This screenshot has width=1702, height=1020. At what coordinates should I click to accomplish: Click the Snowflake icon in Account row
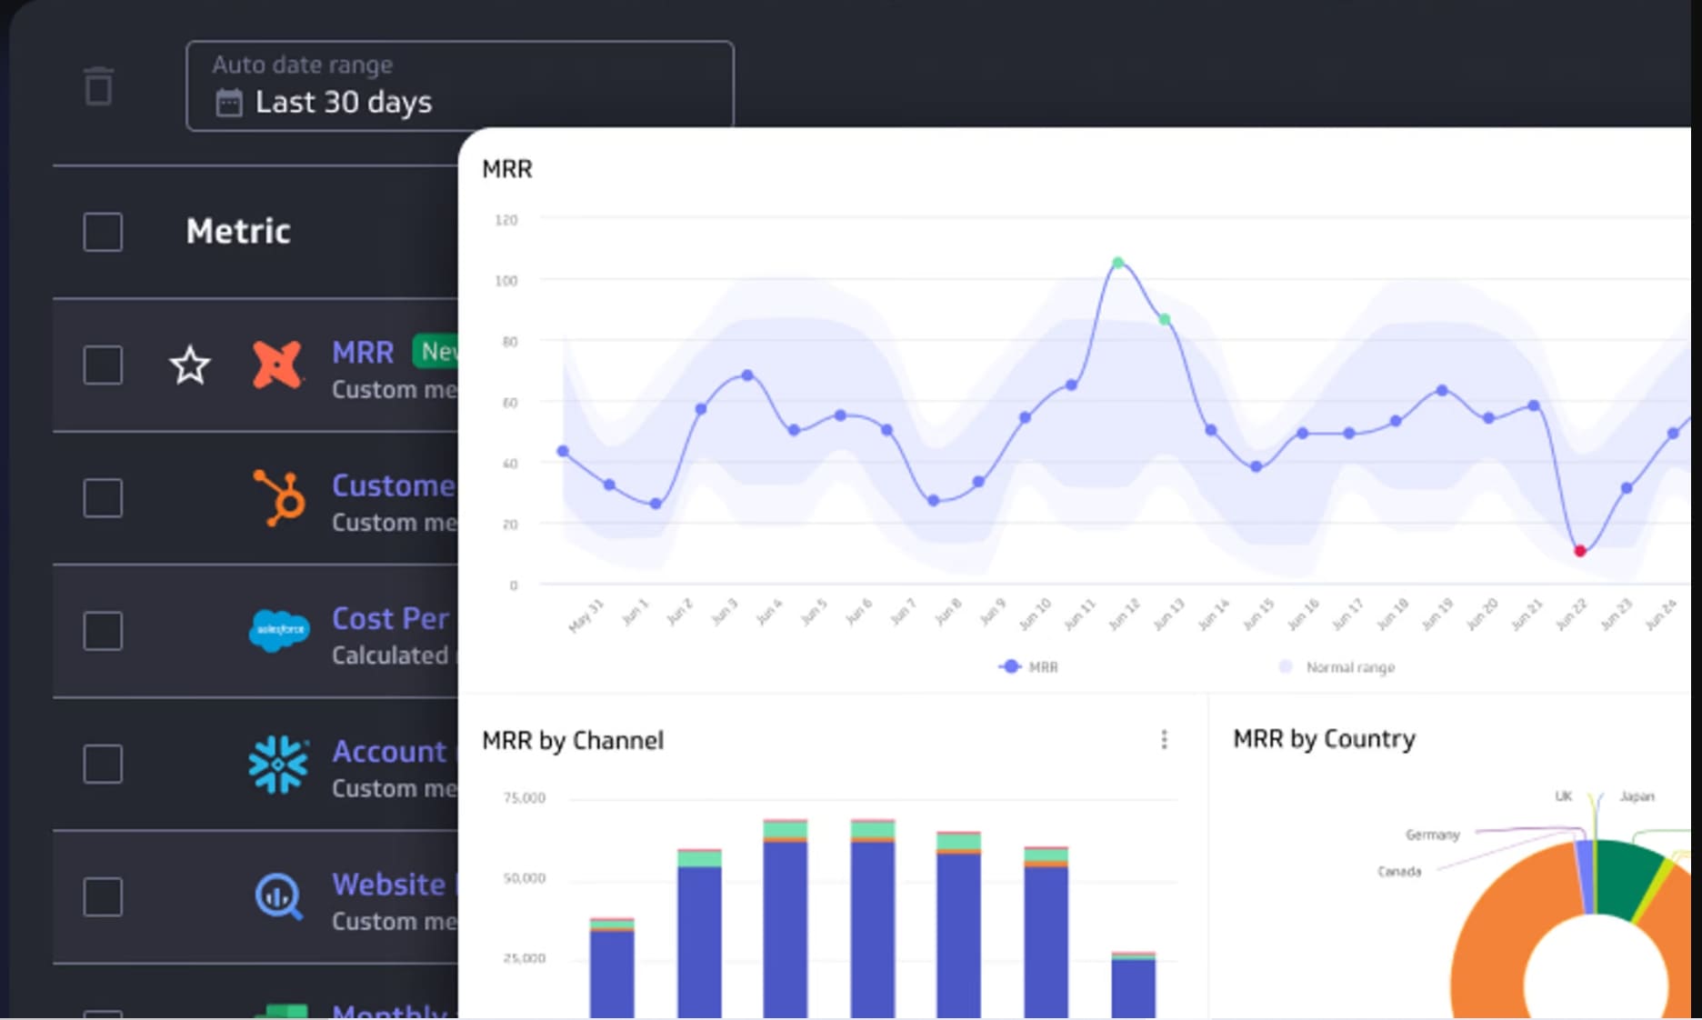[278, 765]
